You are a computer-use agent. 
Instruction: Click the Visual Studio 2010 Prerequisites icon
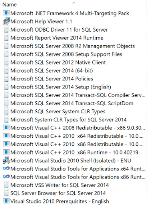click(6, 201)
